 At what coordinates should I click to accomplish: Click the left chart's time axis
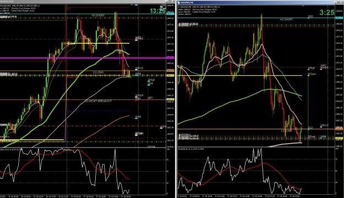83,196
